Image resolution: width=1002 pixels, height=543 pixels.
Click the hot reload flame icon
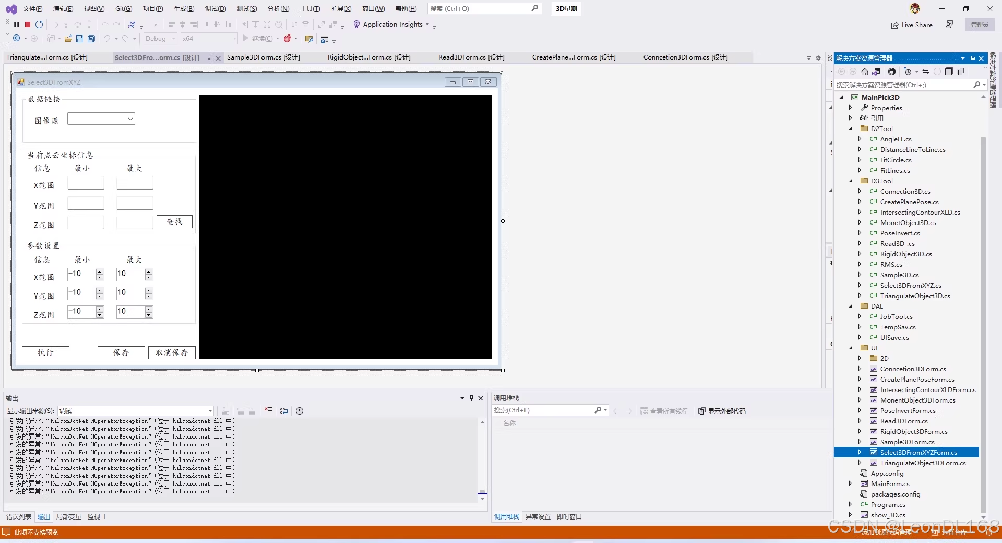click(287, 38)
